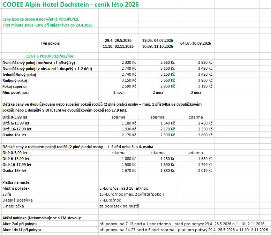Click the 04.07.-30.08.2026 date column header
This screenshot has width=271, height=235.
tap(195, 43)
